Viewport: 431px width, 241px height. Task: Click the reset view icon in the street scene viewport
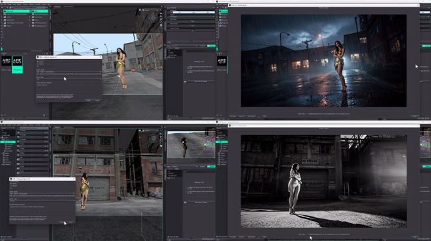pos(161,26)
